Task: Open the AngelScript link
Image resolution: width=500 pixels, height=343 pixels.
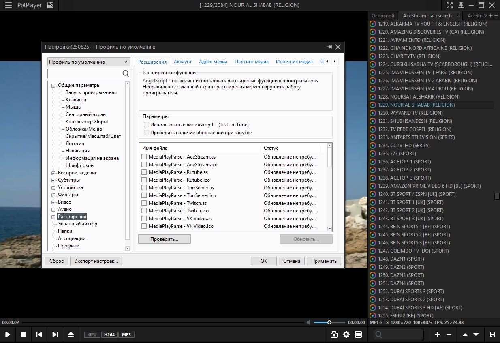Action: [155, 81]
